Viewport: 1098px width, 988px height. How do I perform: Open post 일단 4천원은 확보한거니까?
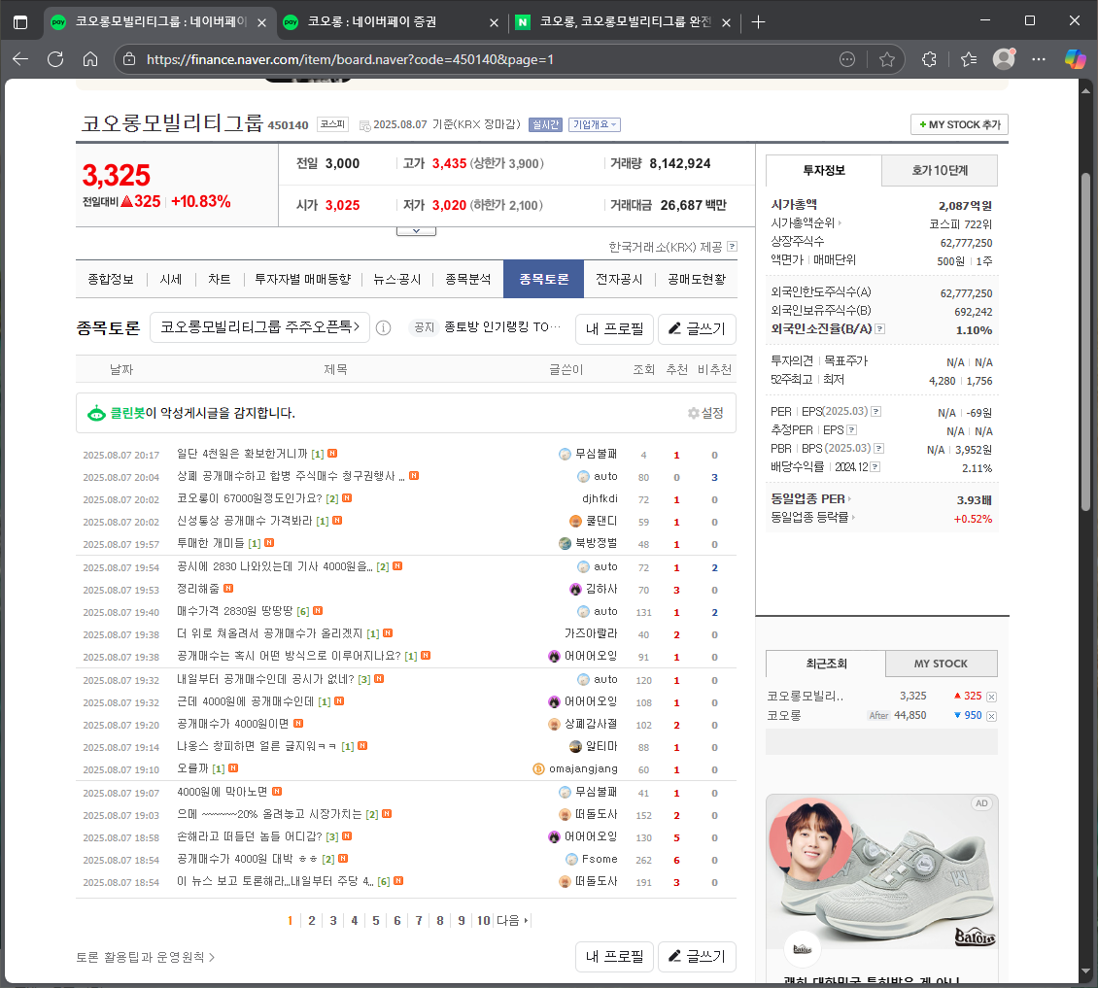coord(242,454)
